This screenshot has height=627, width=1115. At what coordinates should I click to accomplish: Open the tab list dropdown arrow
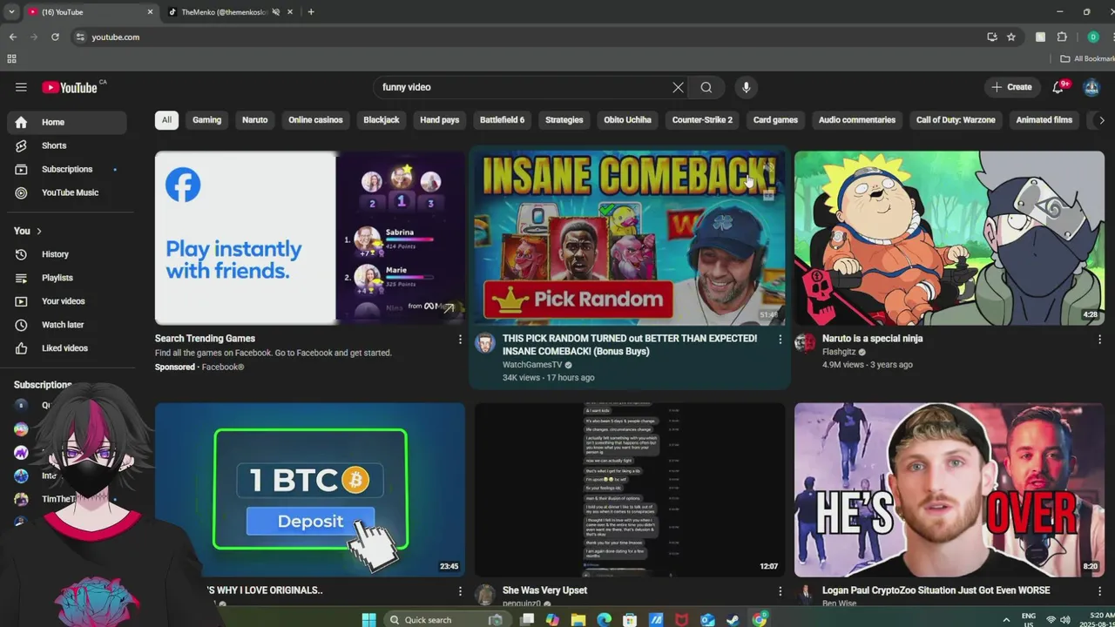click(x=11, y=12)
